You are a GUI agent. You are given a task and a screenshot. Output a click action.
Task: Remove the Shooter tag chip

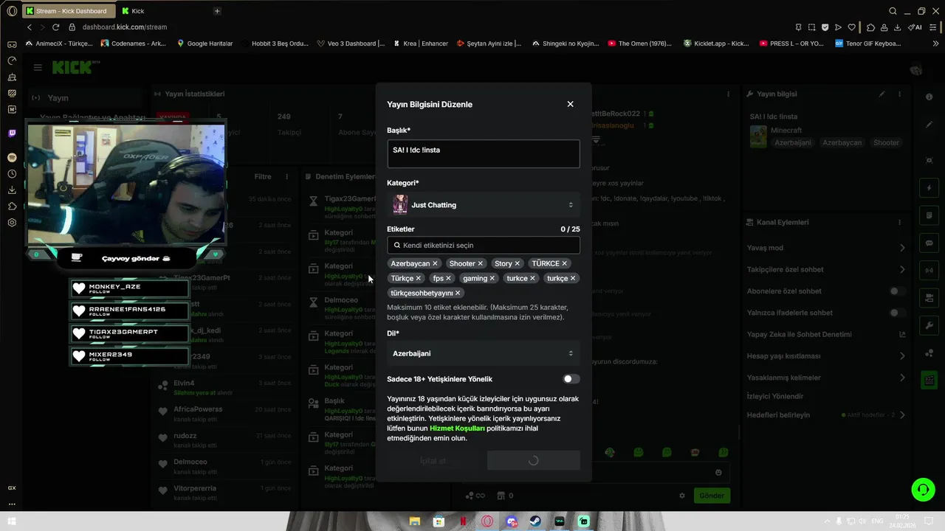coord(480,263)
